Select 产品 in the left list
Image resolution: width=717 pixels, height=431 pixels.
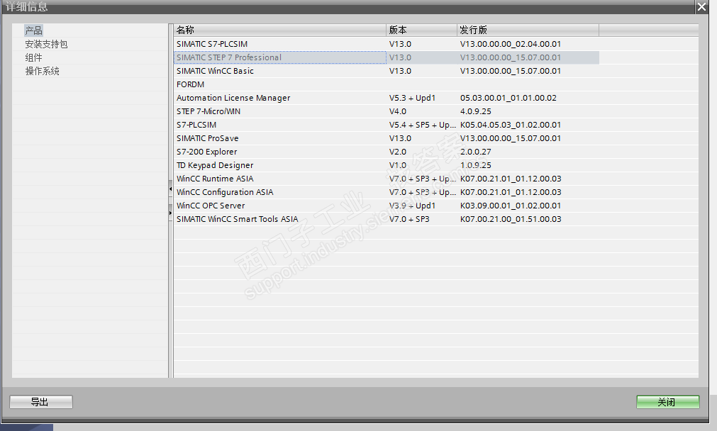(34, 30)
